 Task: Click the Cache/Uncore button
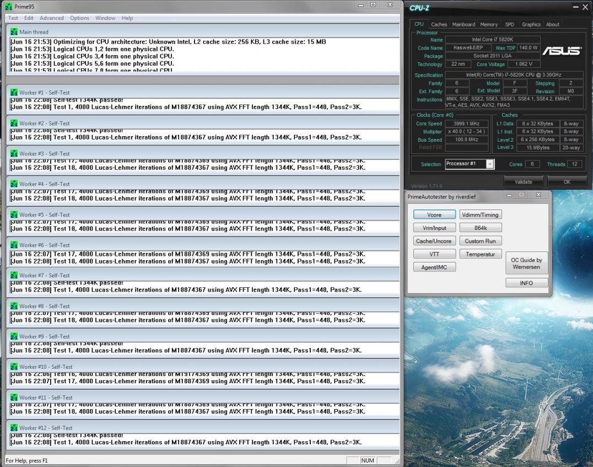point(434,241)
